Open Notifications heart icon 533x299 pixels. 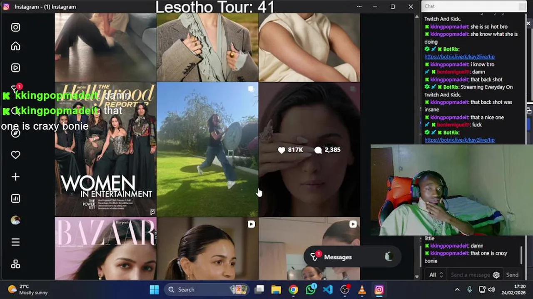tap(15, 155)
